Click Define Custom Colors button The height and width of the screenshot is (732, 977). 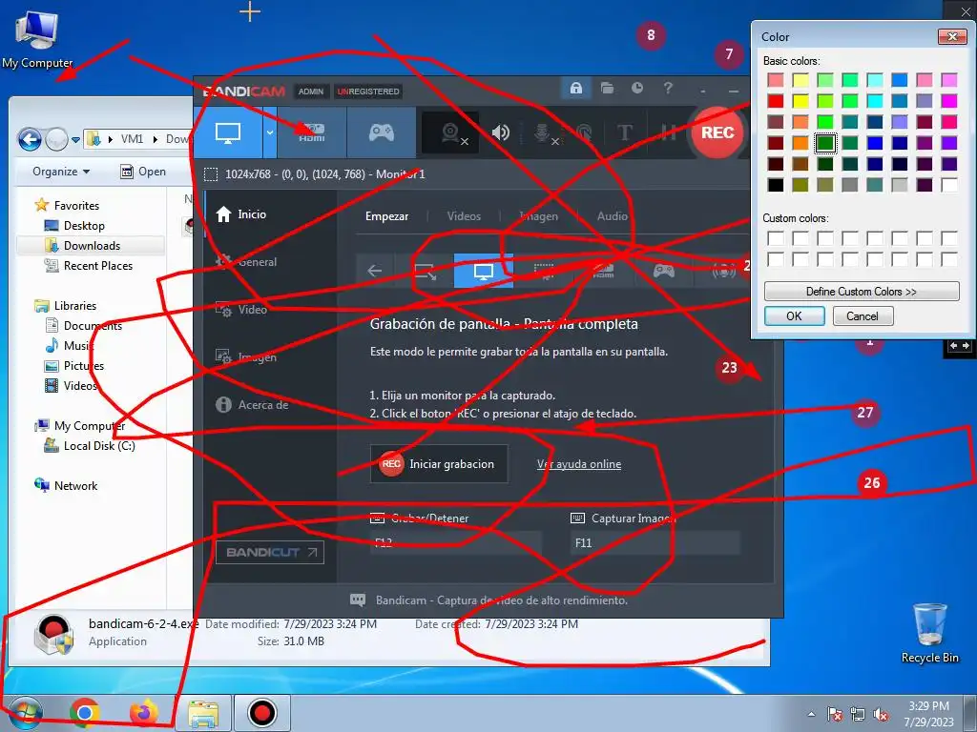pyautogui.click(x=862, y=292)
